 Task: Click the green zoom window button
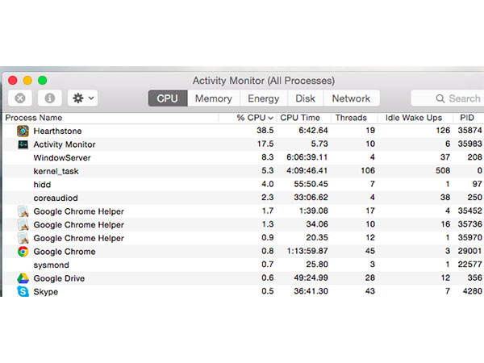click(42, 80)
